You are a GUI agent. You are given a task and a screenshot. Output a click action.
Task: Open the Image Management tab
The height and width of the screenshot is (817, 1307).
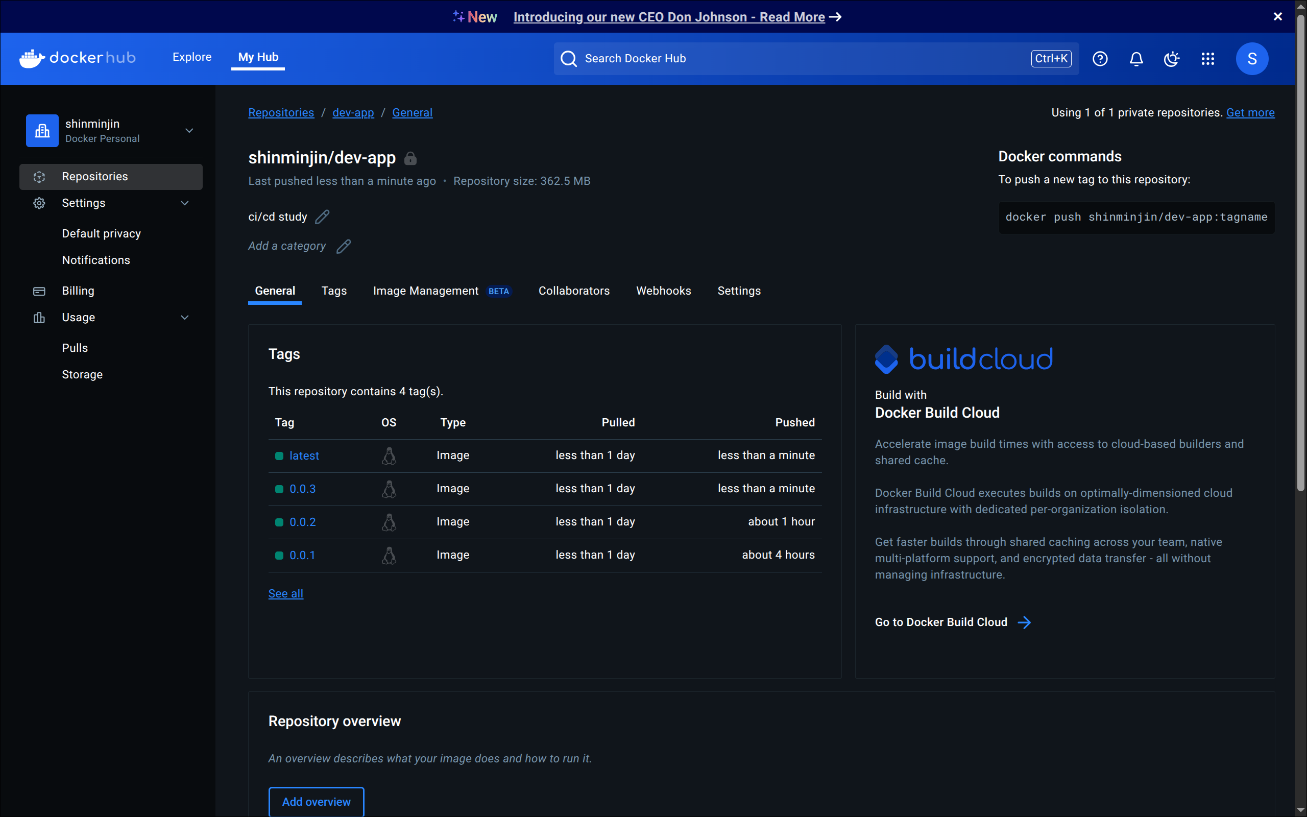click(442, 291)
